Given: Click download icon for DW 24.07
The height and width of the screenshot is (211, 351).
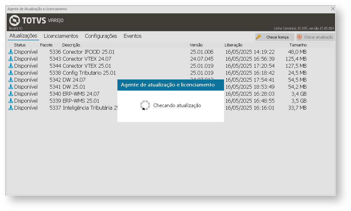Looking at the screenshot, I should pos(11,80).
